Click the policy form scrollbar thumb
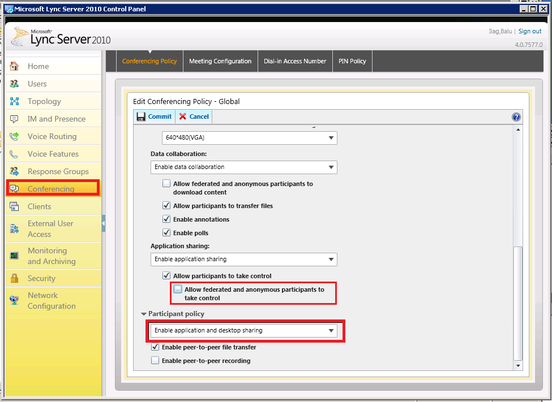552x402 pixels. pyautogui.click(x=518, y=304)
